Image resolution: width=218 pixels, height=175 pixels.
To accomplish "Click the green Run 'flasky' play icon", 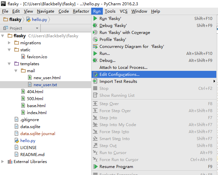I will (x=95, y=19).
